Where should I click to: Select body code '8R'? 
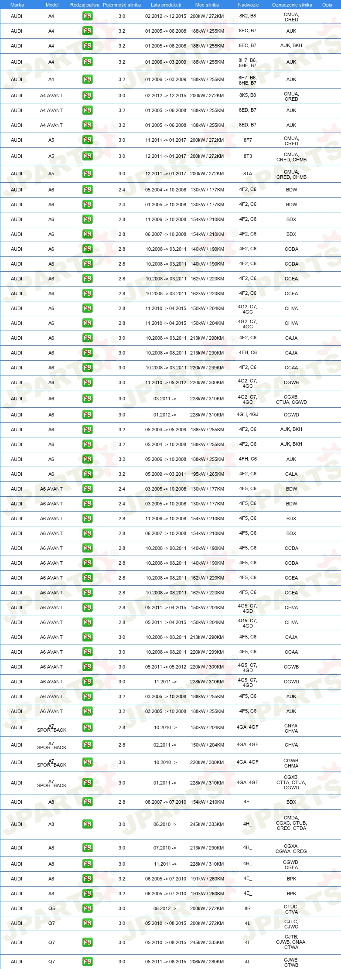248,908
